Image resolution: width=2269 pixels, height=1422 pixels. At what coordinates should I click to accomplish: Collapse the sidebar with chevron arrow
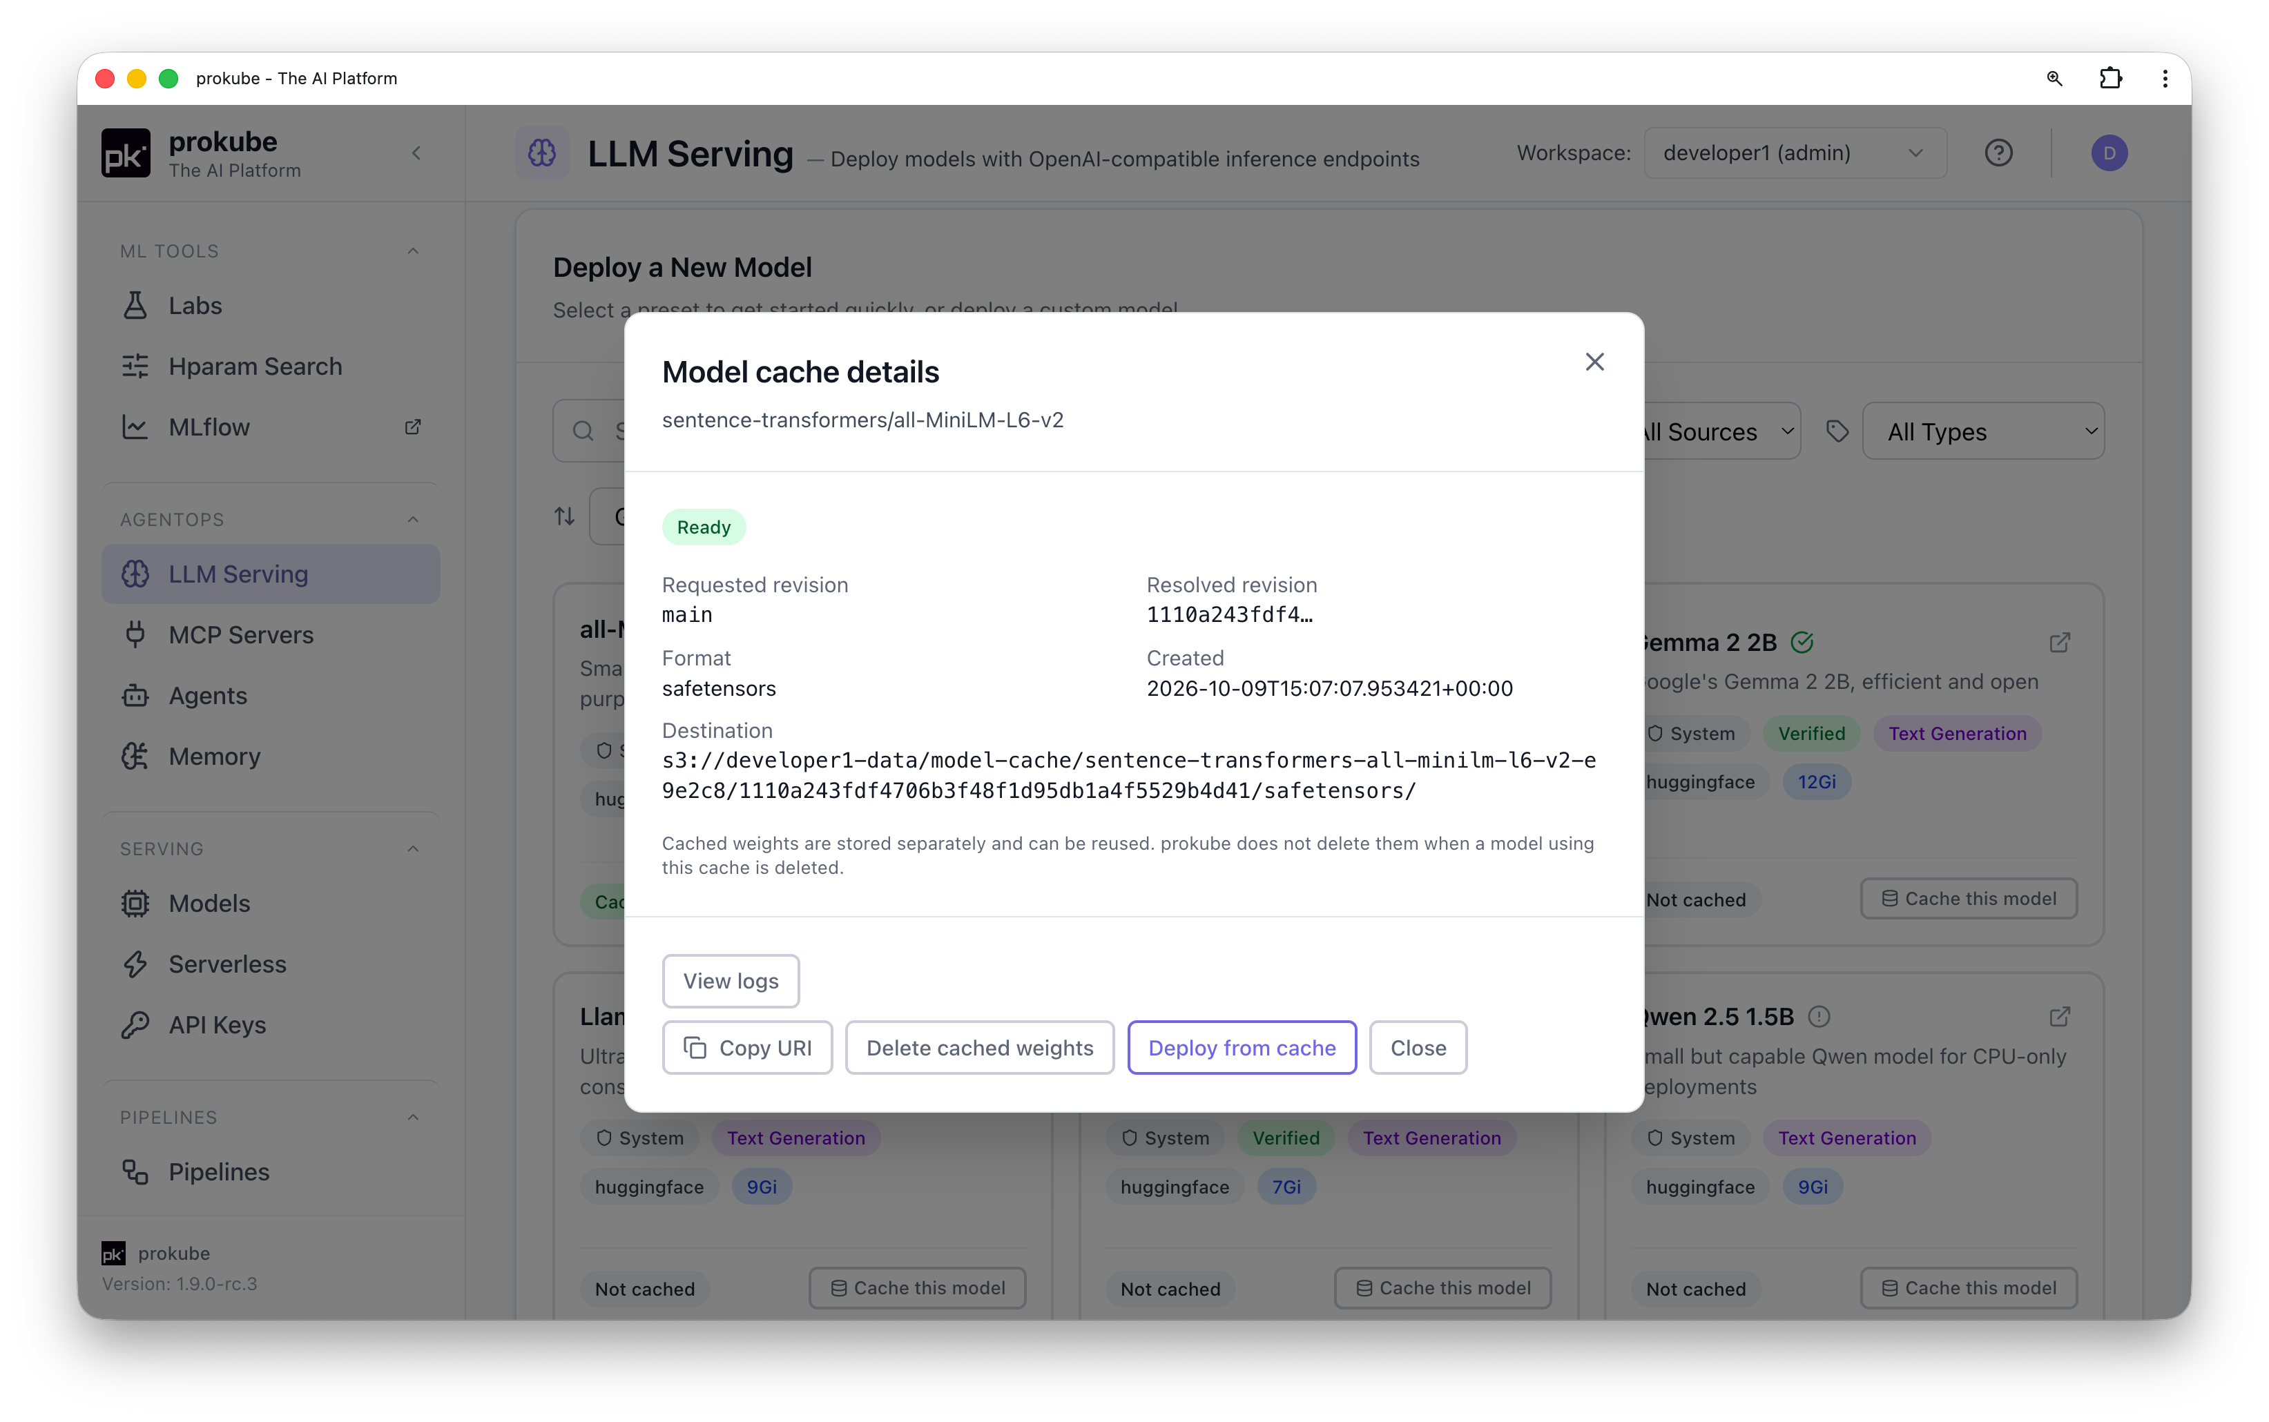(x=416, y=153)
